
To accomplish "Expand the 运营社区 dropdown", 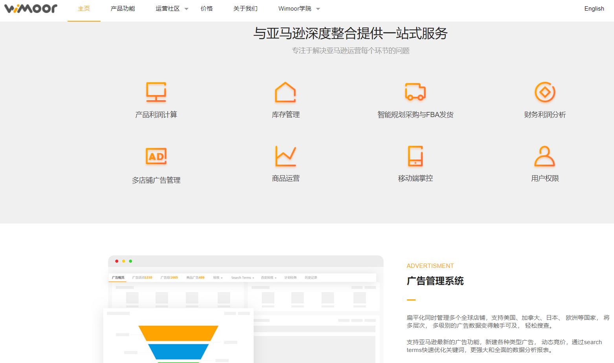I will coord(172,8).
